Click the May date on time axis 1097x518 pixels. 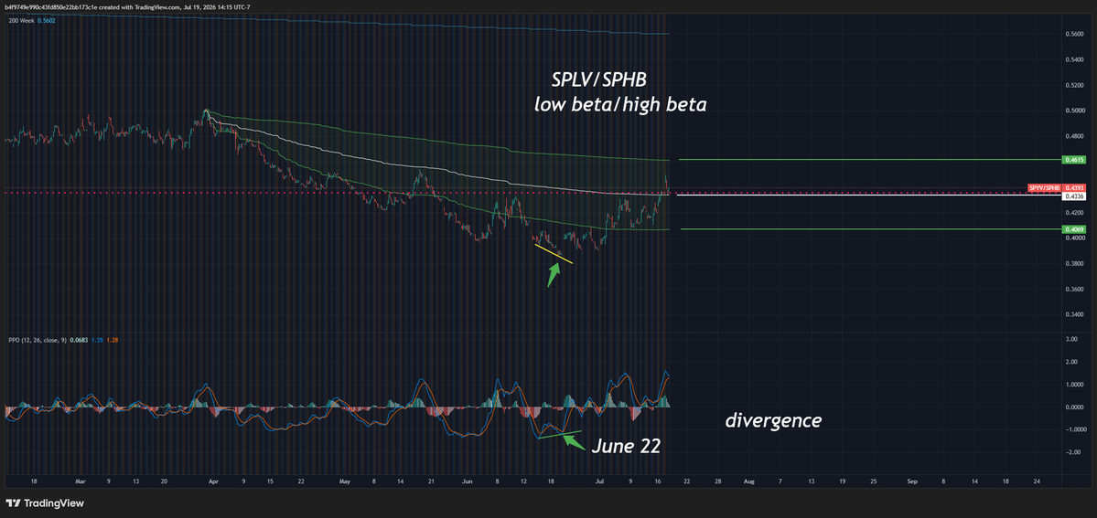point(345,481)
